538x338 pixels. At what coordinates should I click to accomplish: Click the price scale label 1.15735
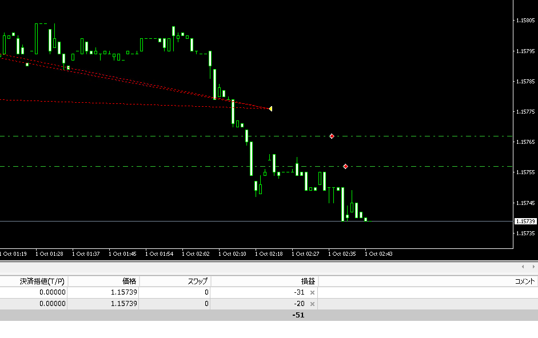click(x=525, y=234)
